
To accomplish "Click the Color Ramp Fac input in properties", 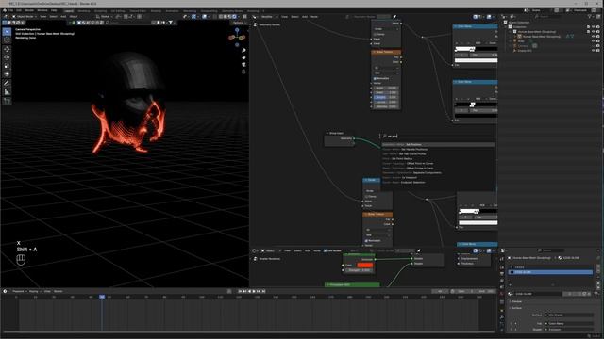I will click(x=568, y=324).
